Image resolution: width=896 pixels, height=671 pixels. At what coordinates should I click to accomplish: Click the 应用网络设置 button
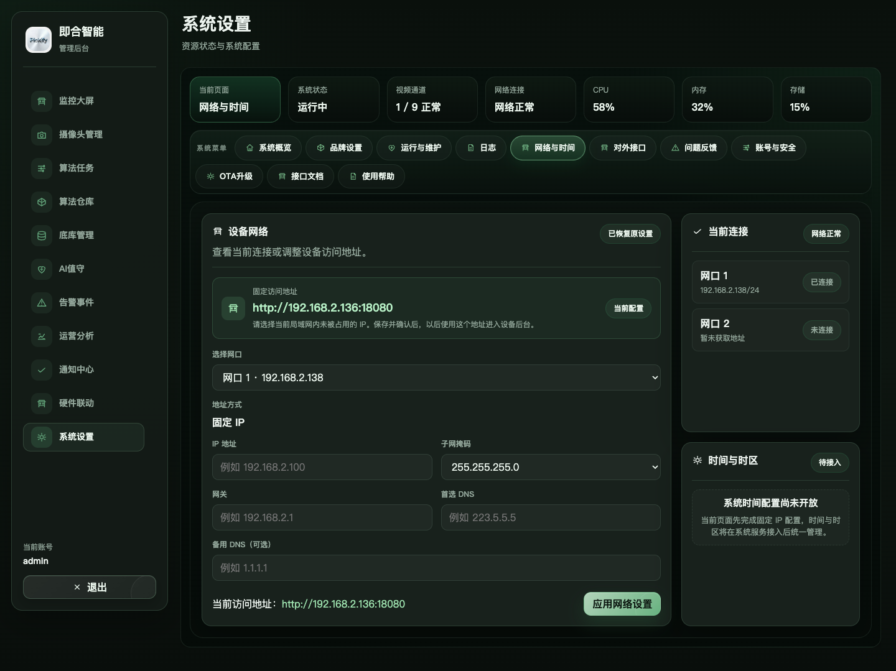[622, 604]
